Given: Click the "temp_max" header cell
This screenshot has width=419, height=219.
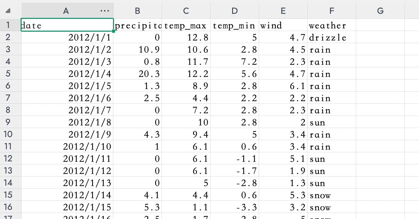Looking at the screenshot, I should pos(186,25).
